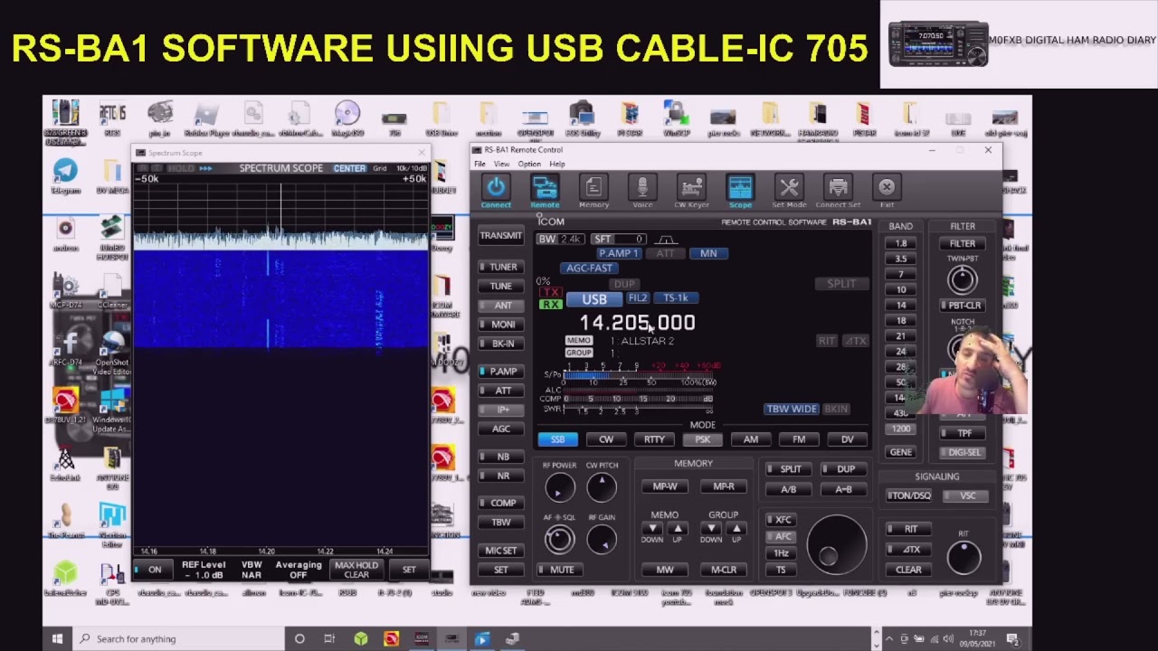Click group UP arrow button
The image size is (1158, 651).
coord(736,528)
